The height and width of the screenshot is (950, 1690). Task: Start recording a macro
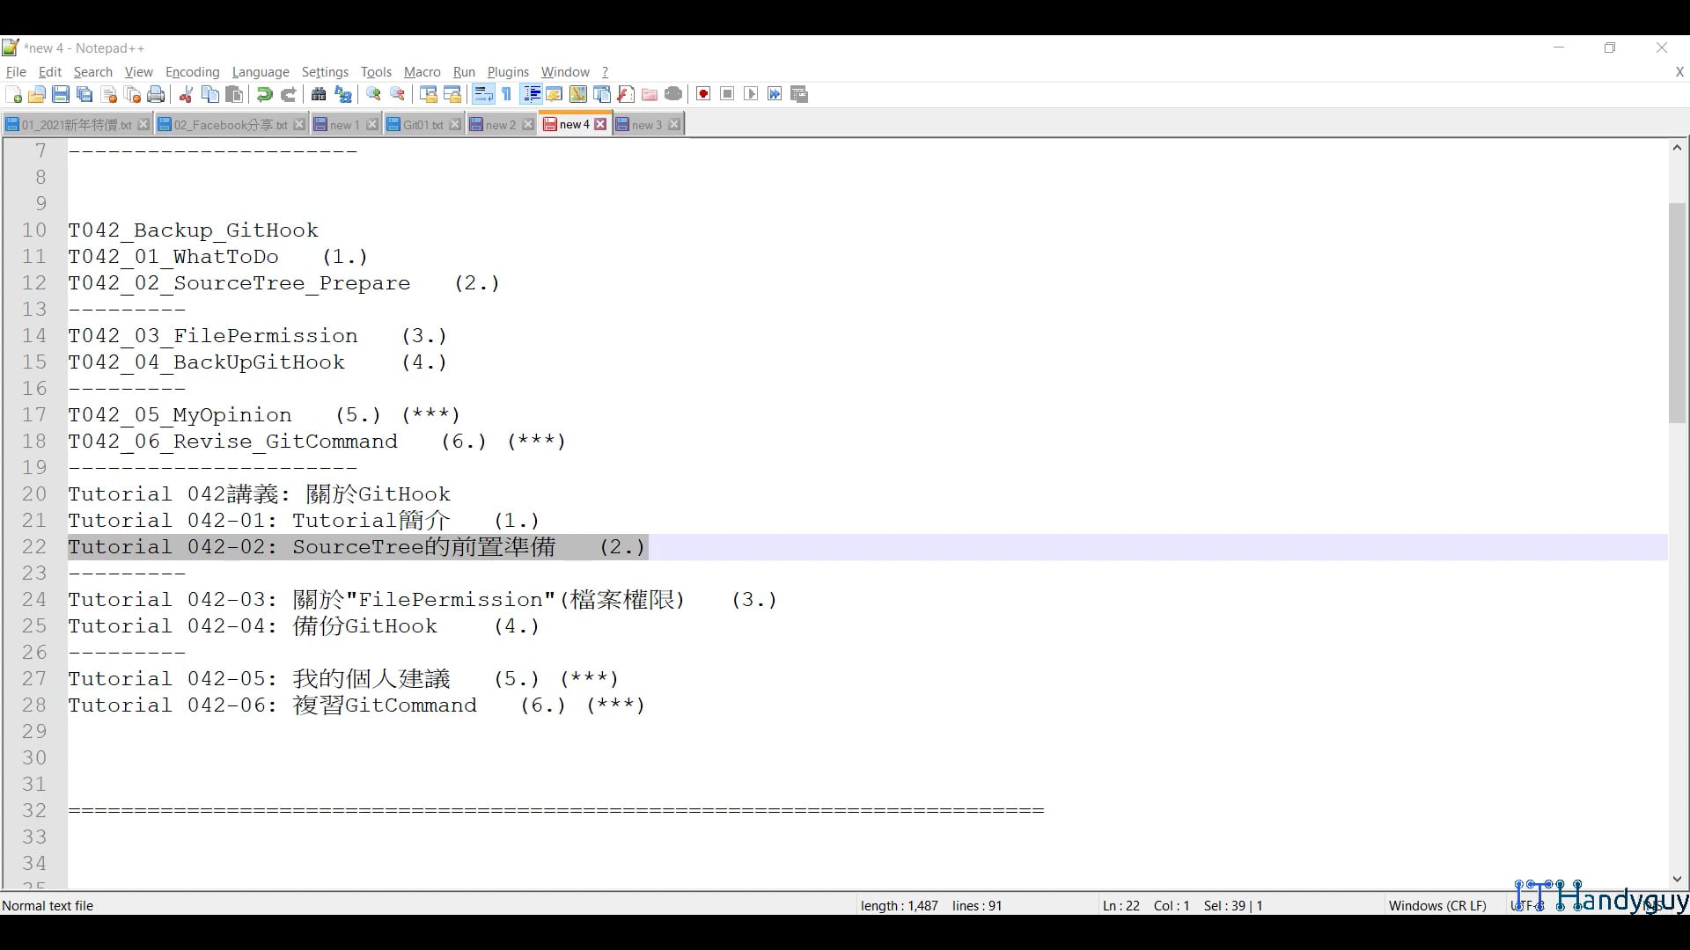click(x=703, y=94)
